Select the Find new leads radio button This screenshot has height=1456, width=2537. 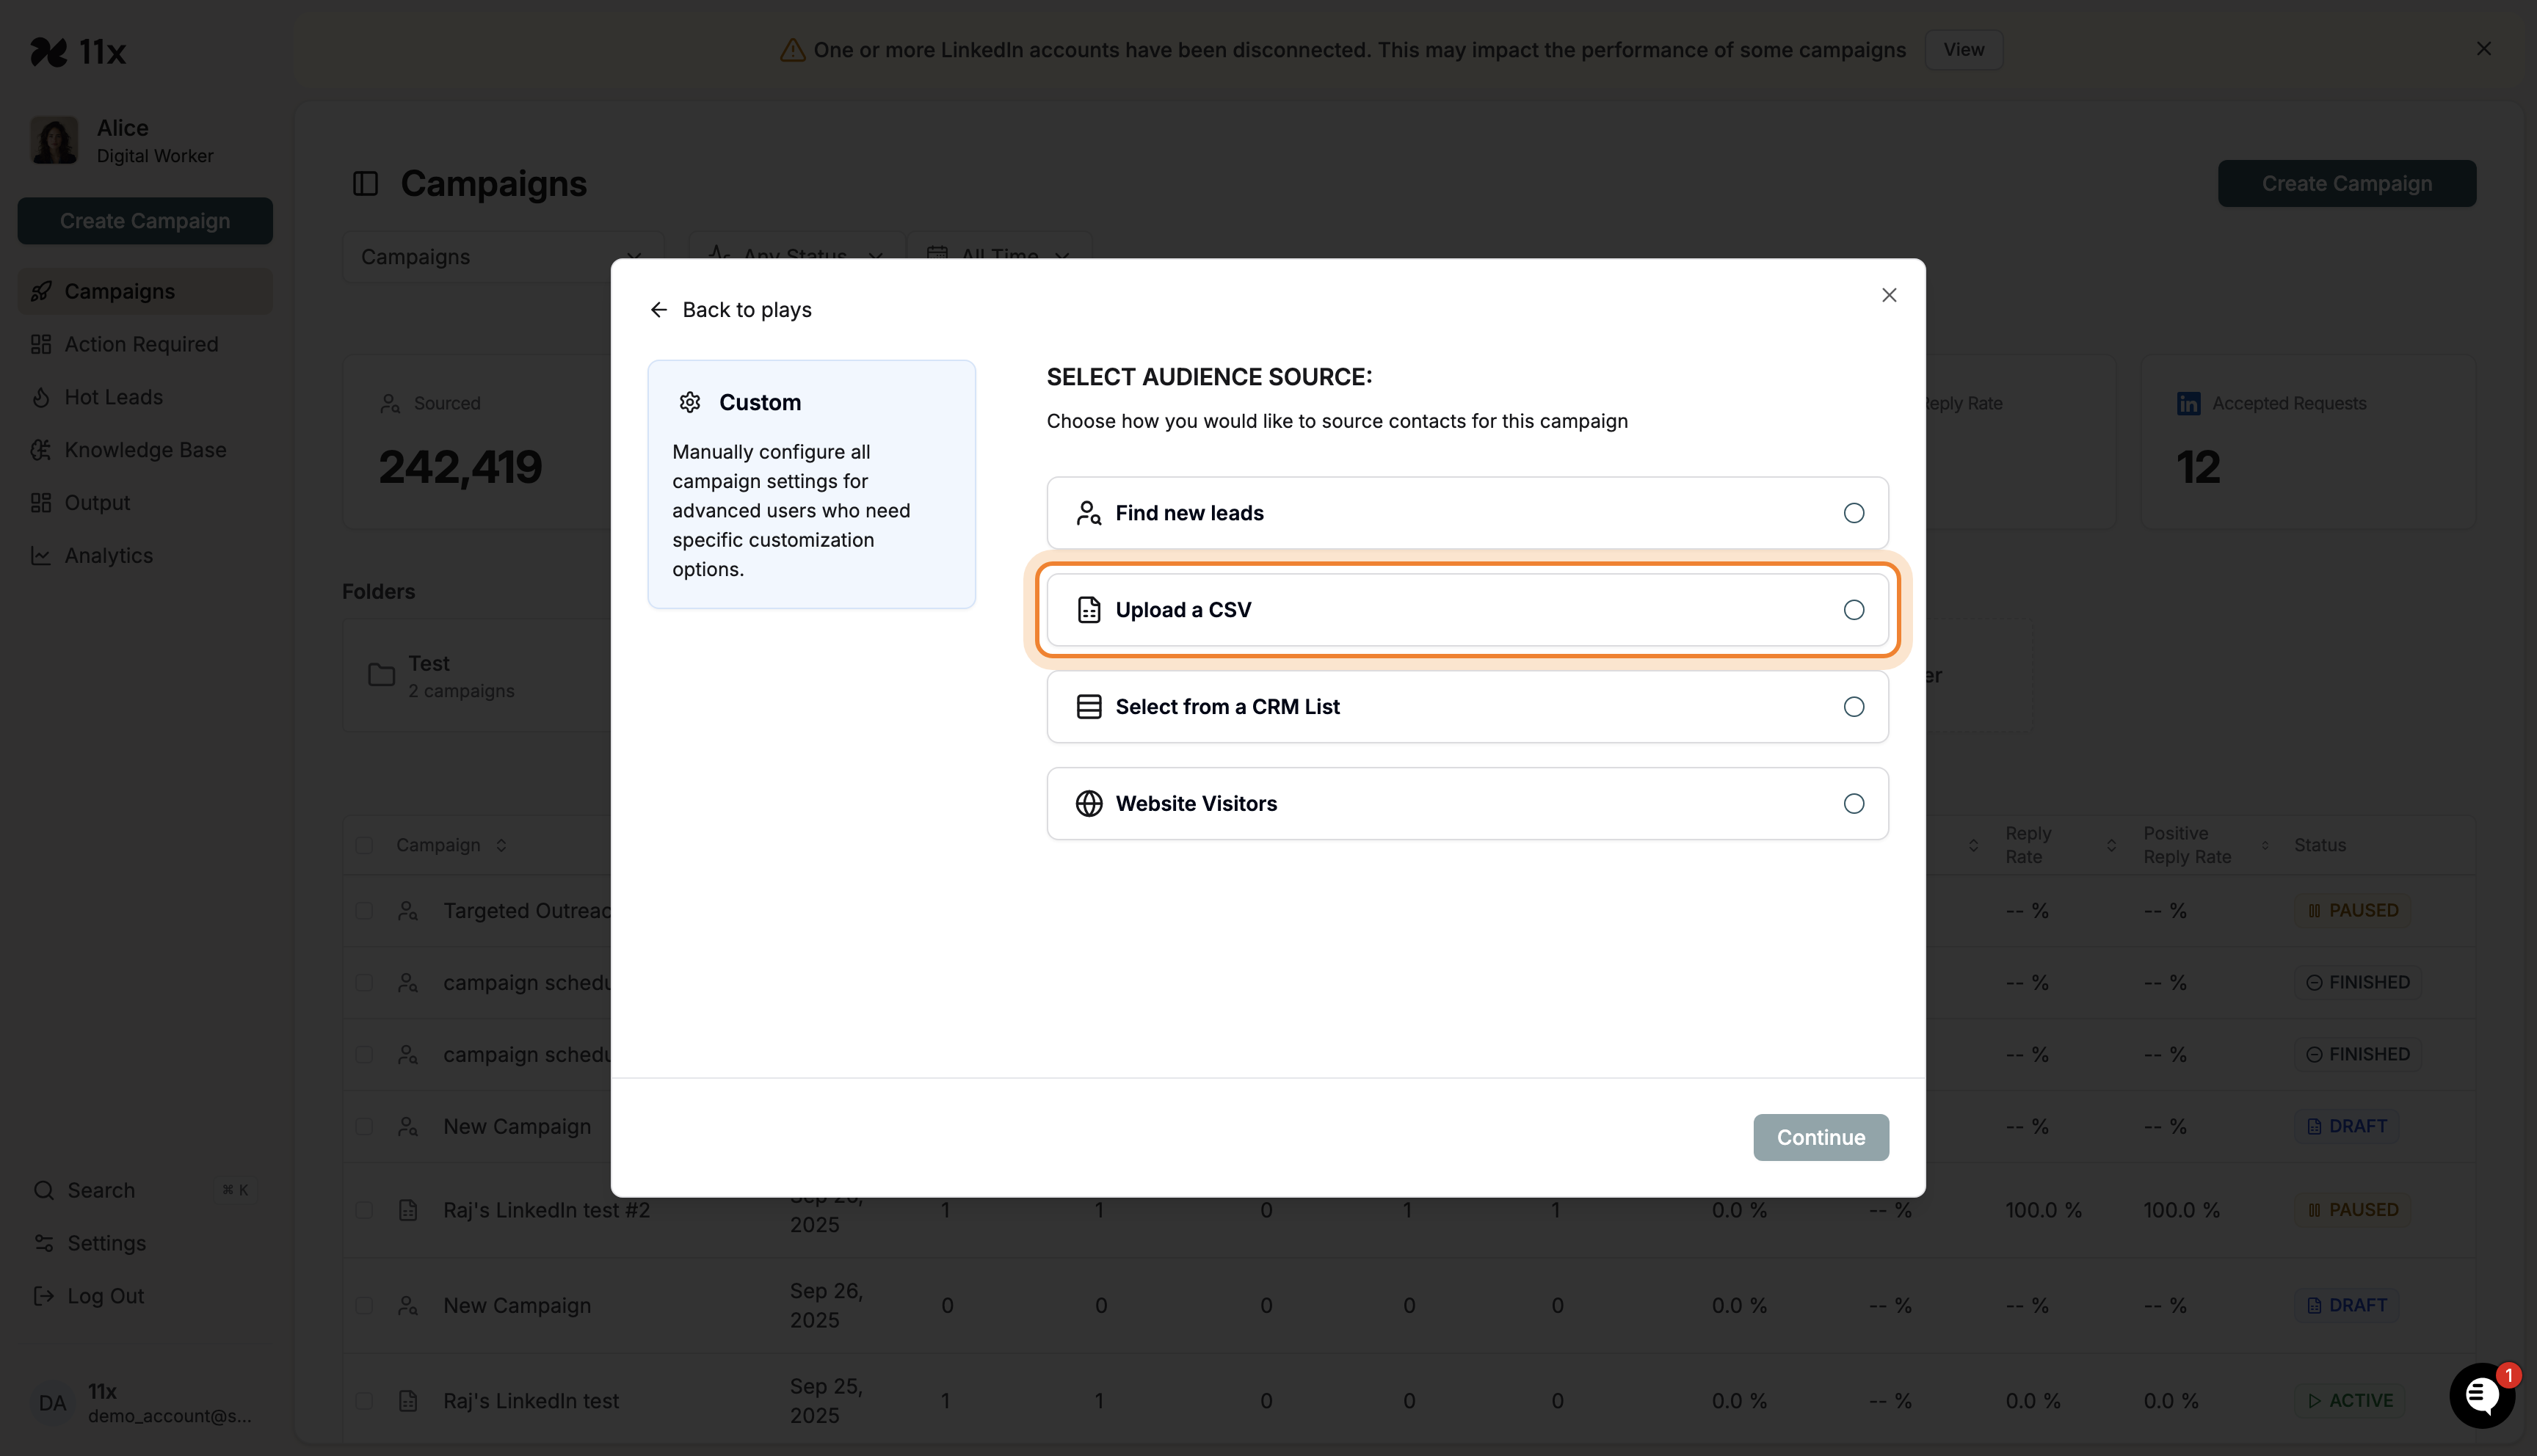pyautogui.click(x=1853, y=513)
